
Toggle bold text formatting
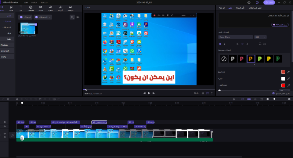tap(220, 44)
